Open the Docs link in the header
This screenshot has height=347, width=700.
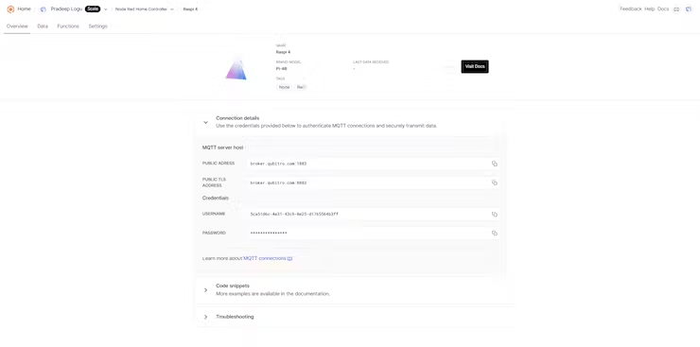[x=663, y=9]
